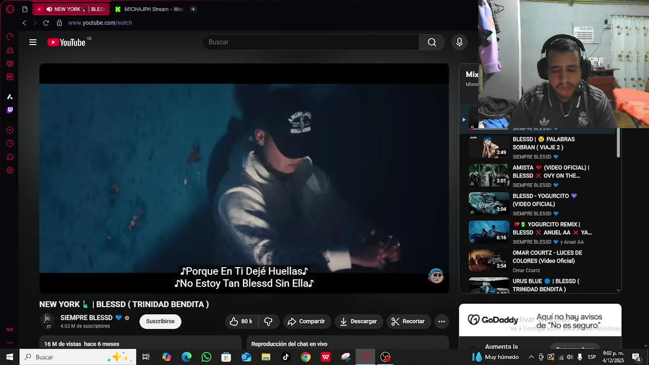
Task: Open the browser Settings gear in sidebar
Action: [x=10, y=170]
